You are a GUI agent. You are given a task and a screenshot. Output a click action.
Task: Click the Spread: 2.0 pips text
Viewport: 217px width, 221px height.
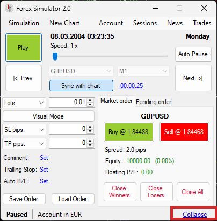(x=125, y=150)
